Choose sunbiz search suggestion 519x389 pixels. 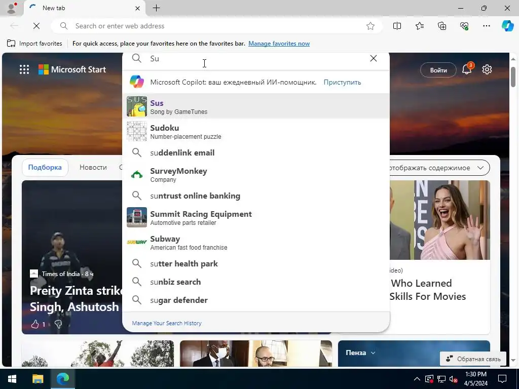coord(256,282)
